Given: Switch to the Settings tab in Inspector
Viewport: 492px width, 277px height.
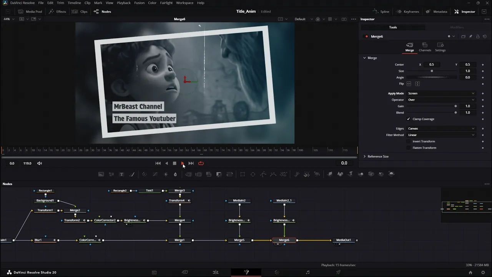Looking at the screenshot, I should tap(440, 47).
